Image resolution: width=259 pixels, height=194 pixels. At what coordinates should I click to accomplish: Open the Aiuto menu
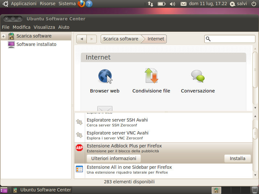pyautogui.click(x=64, y=27)
